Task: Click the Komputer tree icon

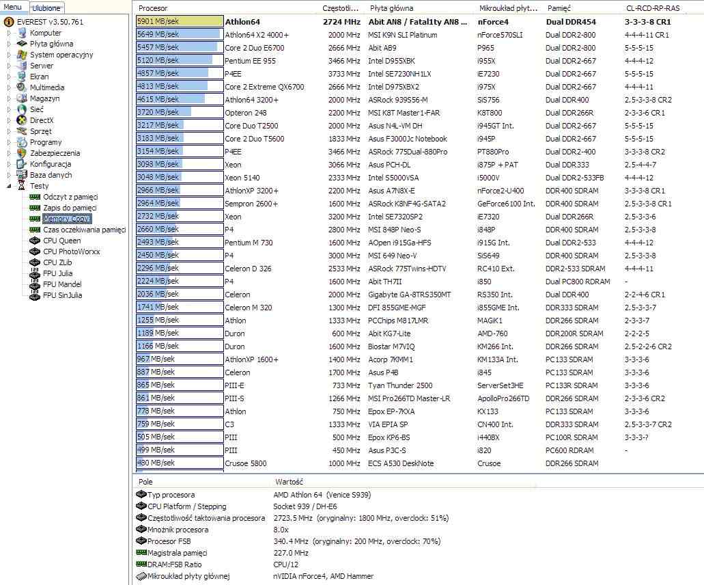Action: click(x=22, y=33)
